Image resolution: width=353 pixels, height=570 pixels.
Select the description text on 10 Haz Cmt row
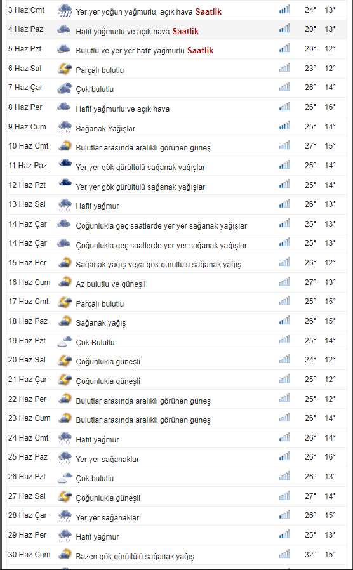pyautogui.click(x=143, y=148)
